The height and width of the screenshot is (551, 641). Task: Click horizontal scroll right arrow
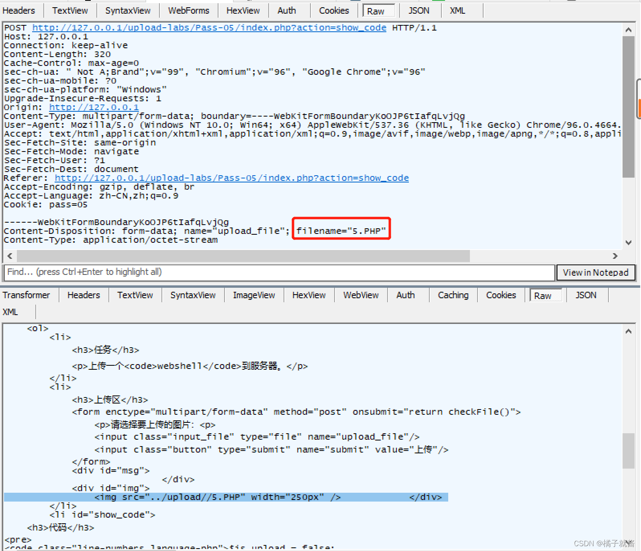click(615, 256)
